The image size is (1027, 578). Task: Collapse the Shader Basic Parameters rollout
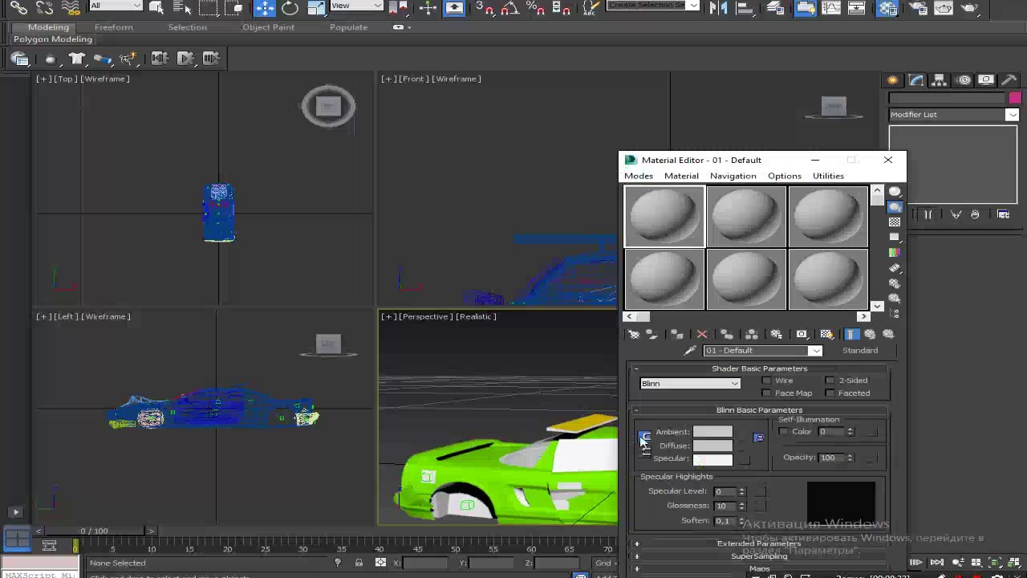(x=759, y=368)
